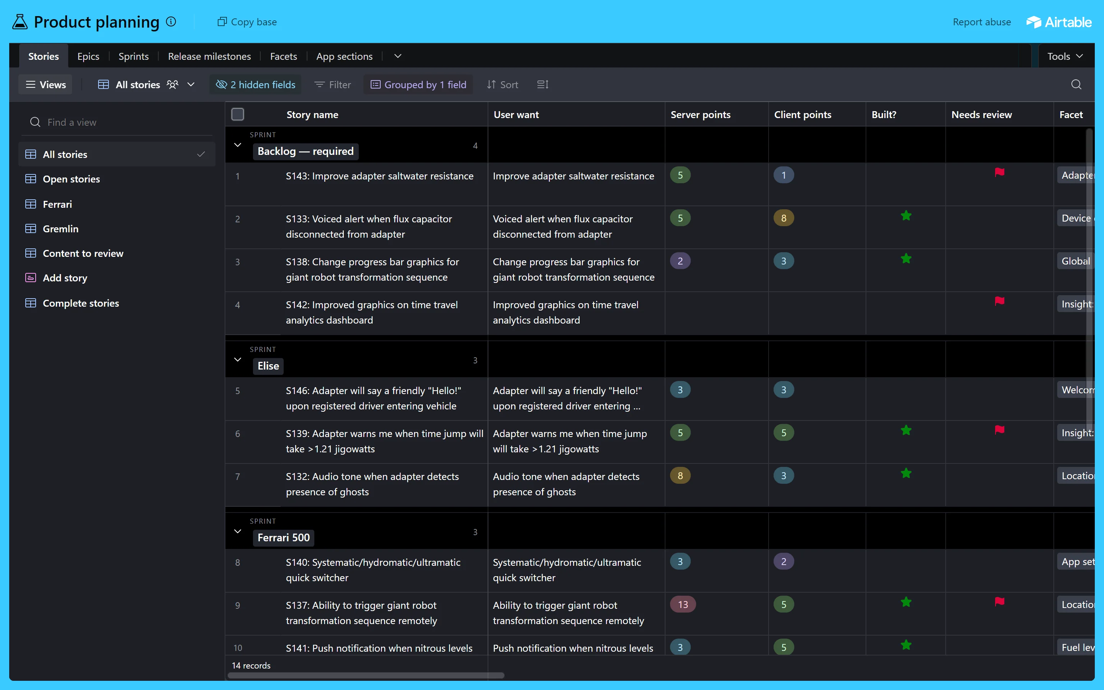Click the Sort button
Screen dimensions: 1104x690
point(502,84)
